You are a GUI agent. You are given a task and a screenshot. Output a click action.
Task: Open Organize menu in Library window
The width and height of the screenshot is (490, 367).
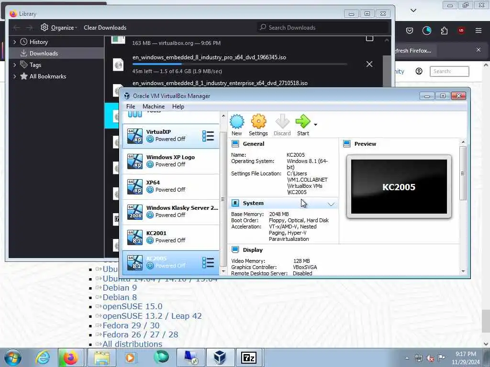tap(59, 27)
